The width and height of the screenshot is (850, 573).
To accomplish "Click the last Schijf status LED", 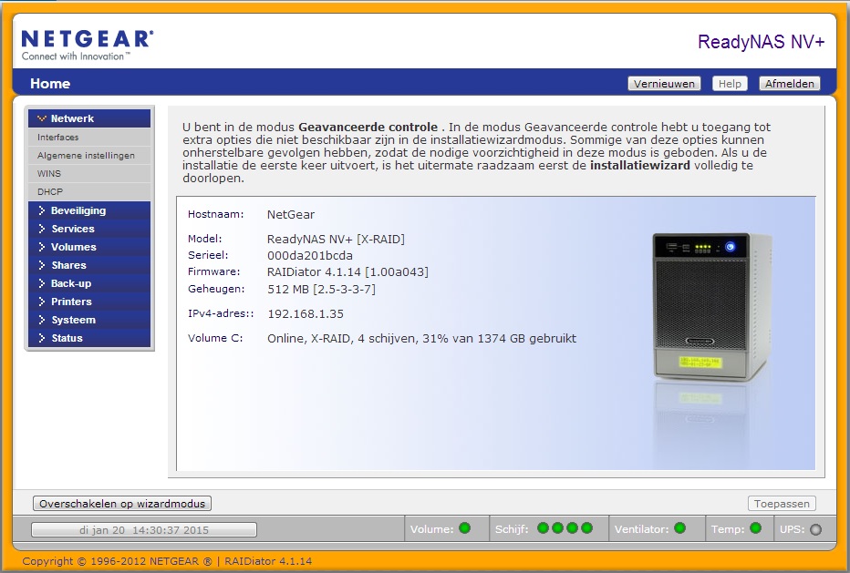I will tap(586, 528).
